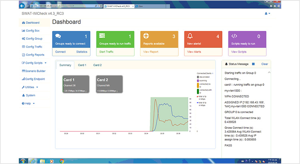The image size is (300, 164).
Task: Open Config Reports in sidebar
Action: pyautogui.click(x=35, y=55)
